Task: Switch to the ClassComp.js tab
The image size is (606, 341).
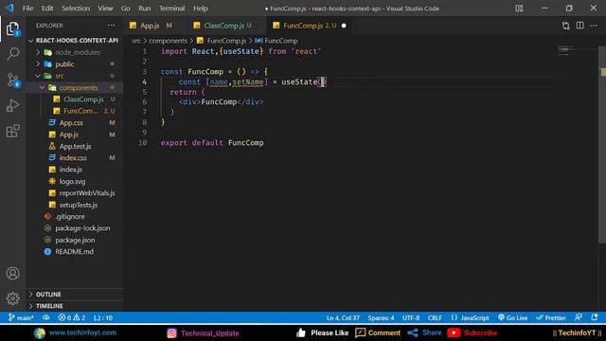Action: 223,26
